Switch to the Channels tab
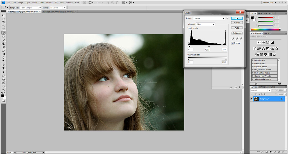This screenshot has width=288, height=154. click(x=263, y=87)
